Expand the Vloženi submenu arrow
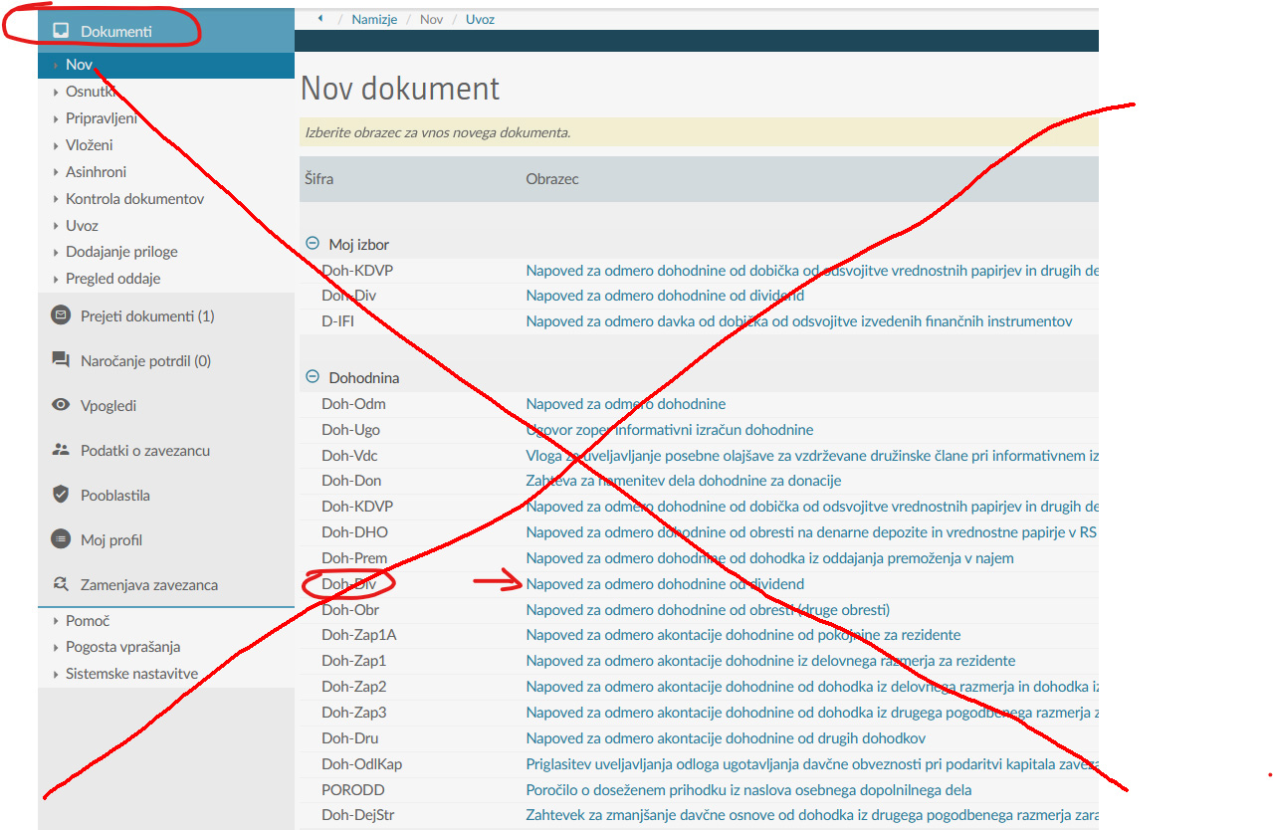This screenshot has width=1273, height=830. (x=56, y=145)
